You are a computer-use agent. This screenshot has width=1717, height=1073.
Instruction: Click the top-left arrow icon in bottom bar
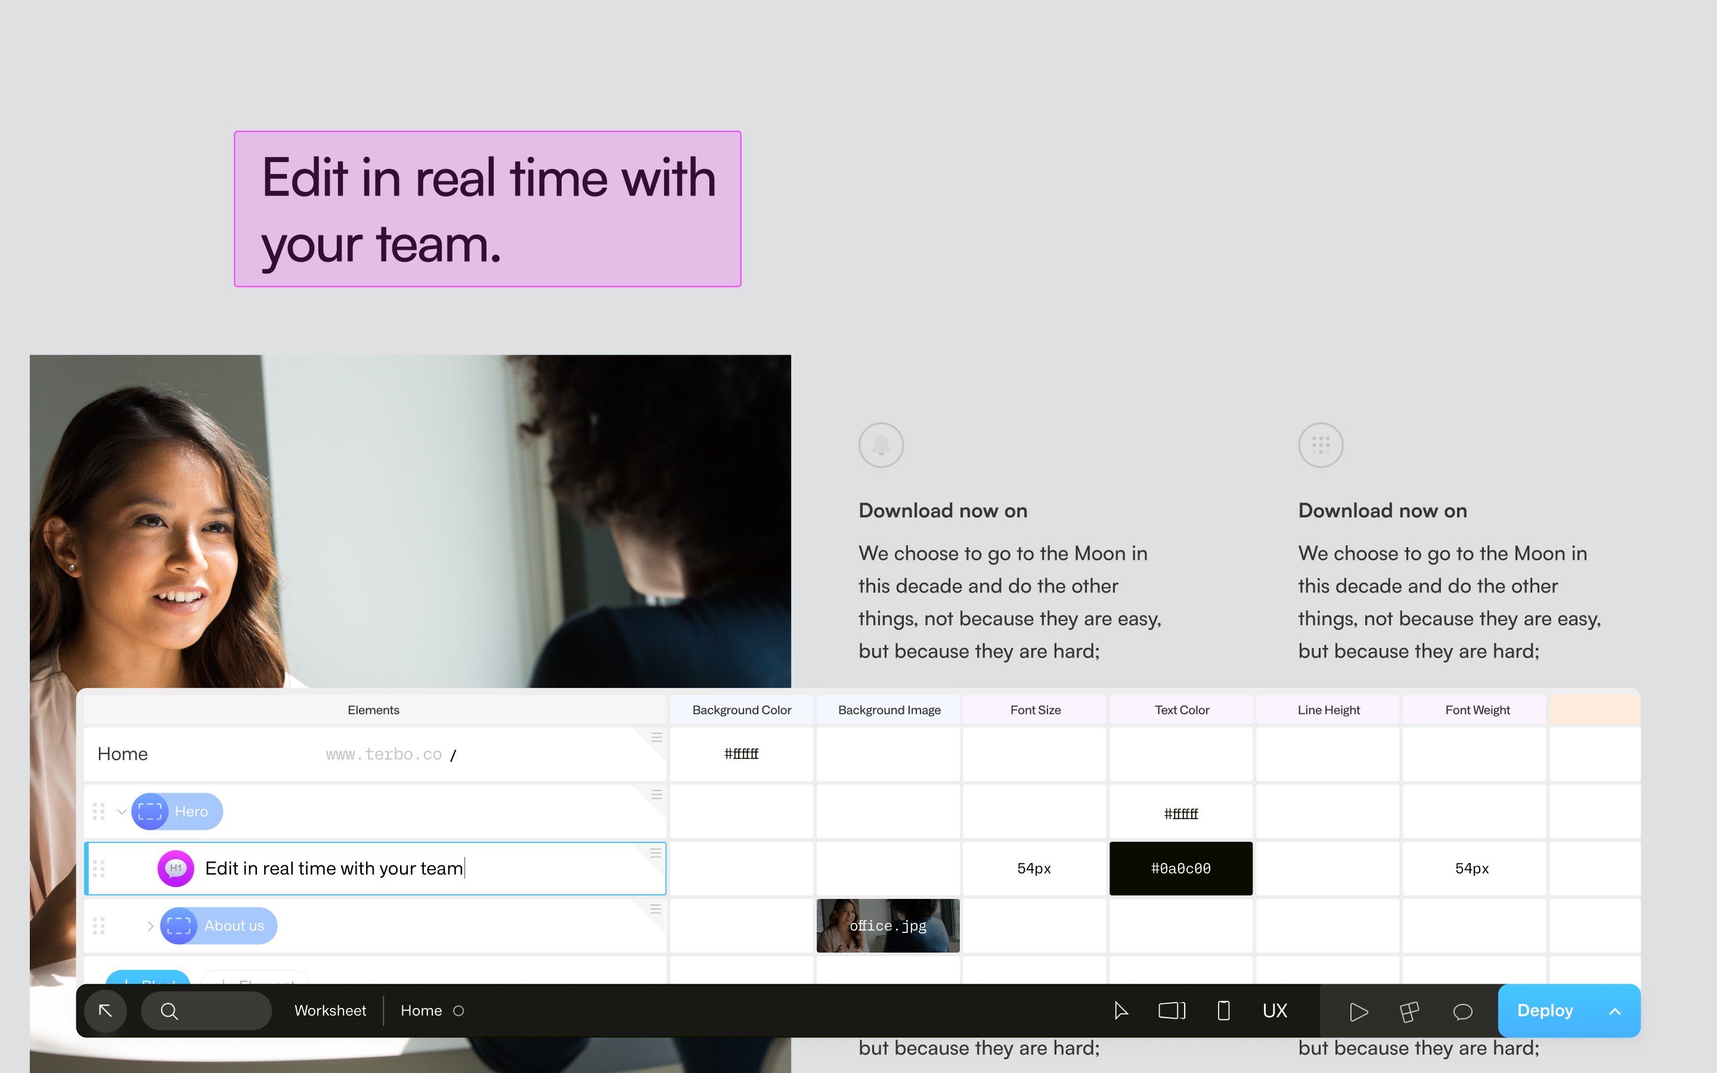(105, 1010)
